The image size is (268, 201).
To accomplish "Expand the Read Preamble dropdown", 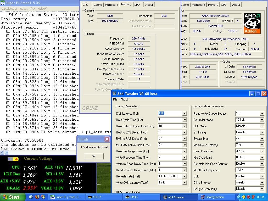I will click(262, 151).
